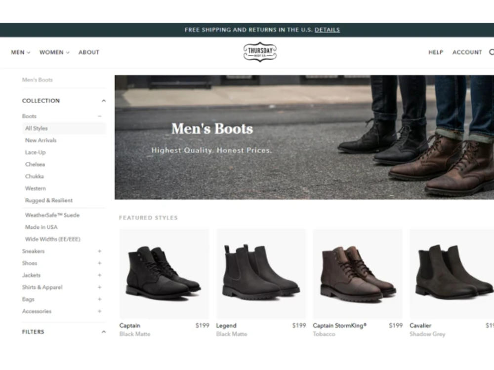Viewport: 494px width, 370px height.
Task: Open the HELP link
Action: pos(436,52)
